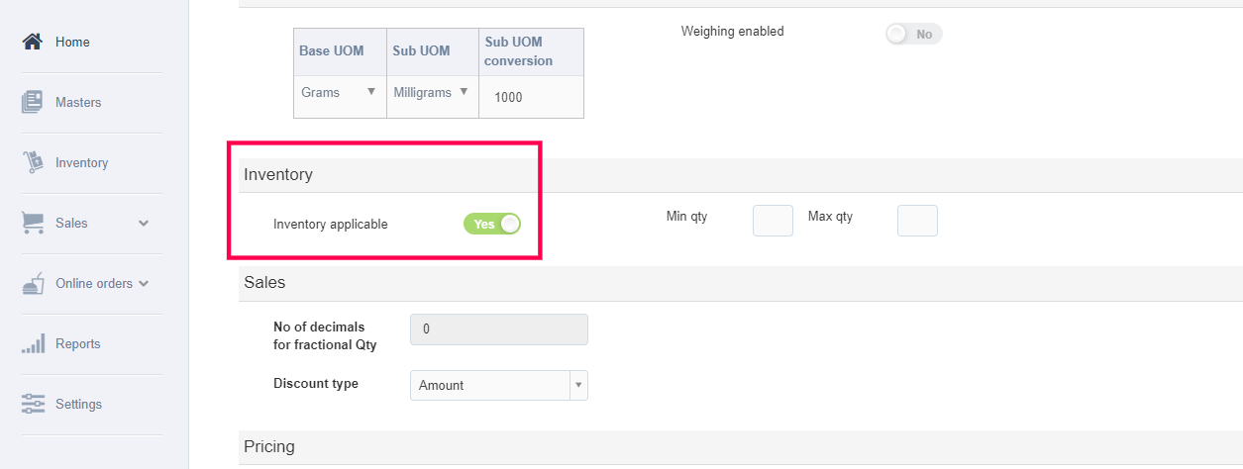Click the Settings sliders icon
1243x469 pixels.
click(33, 404)
